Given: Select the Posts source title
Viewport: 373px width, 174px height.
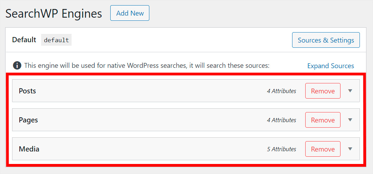Looking at the screenshot, I should tap(27, 91).
